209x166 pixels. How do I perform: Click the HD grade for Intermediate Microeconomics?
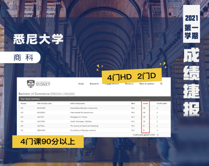(144, 112)
